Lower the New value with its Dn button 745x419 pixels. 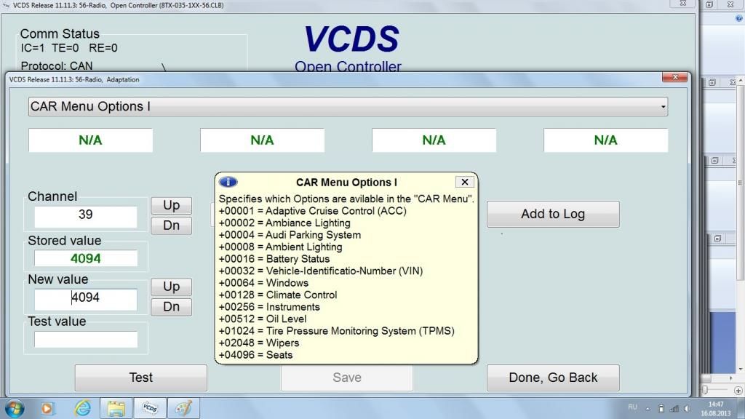pyautogui.click(x=172, y=306)
